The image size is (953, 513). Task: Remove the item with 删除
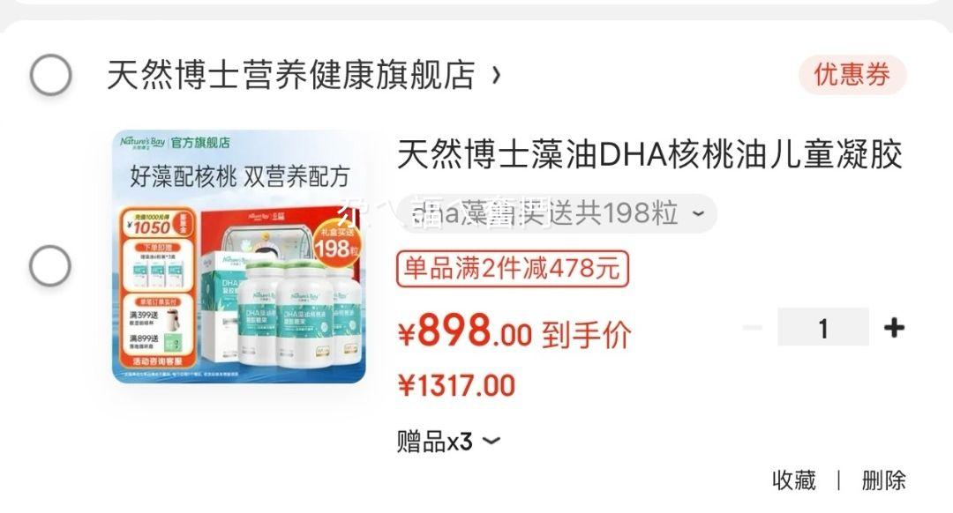click(883, 480)
